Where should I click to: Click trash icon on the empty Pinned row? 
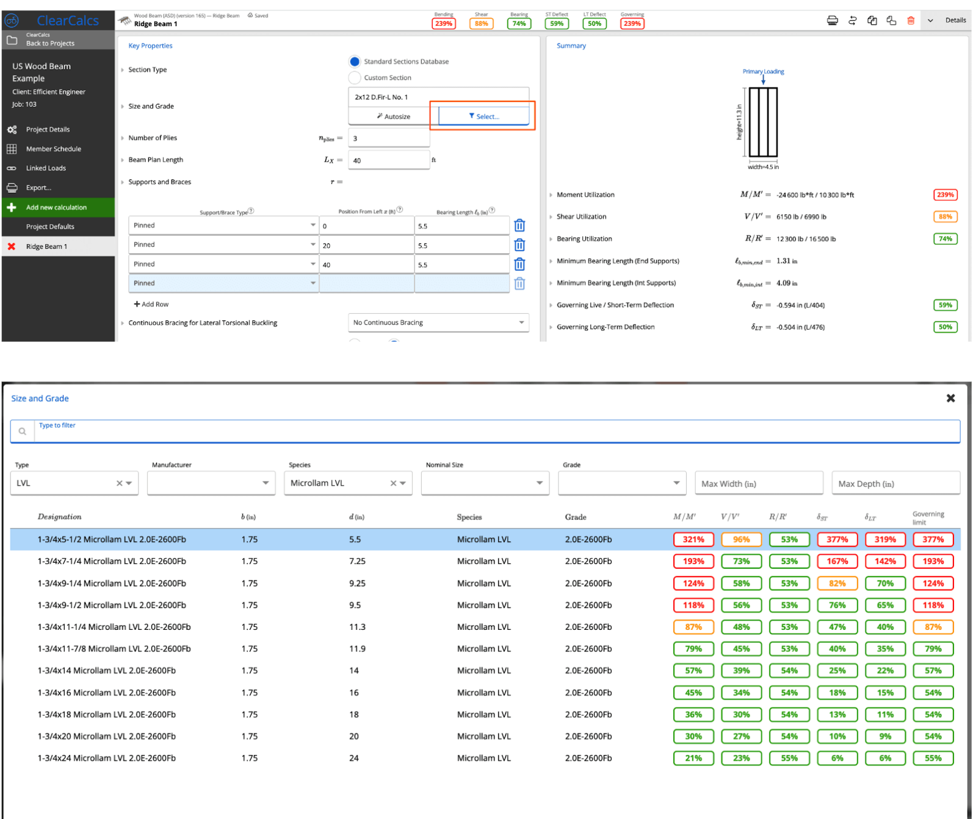coord(519,284)
